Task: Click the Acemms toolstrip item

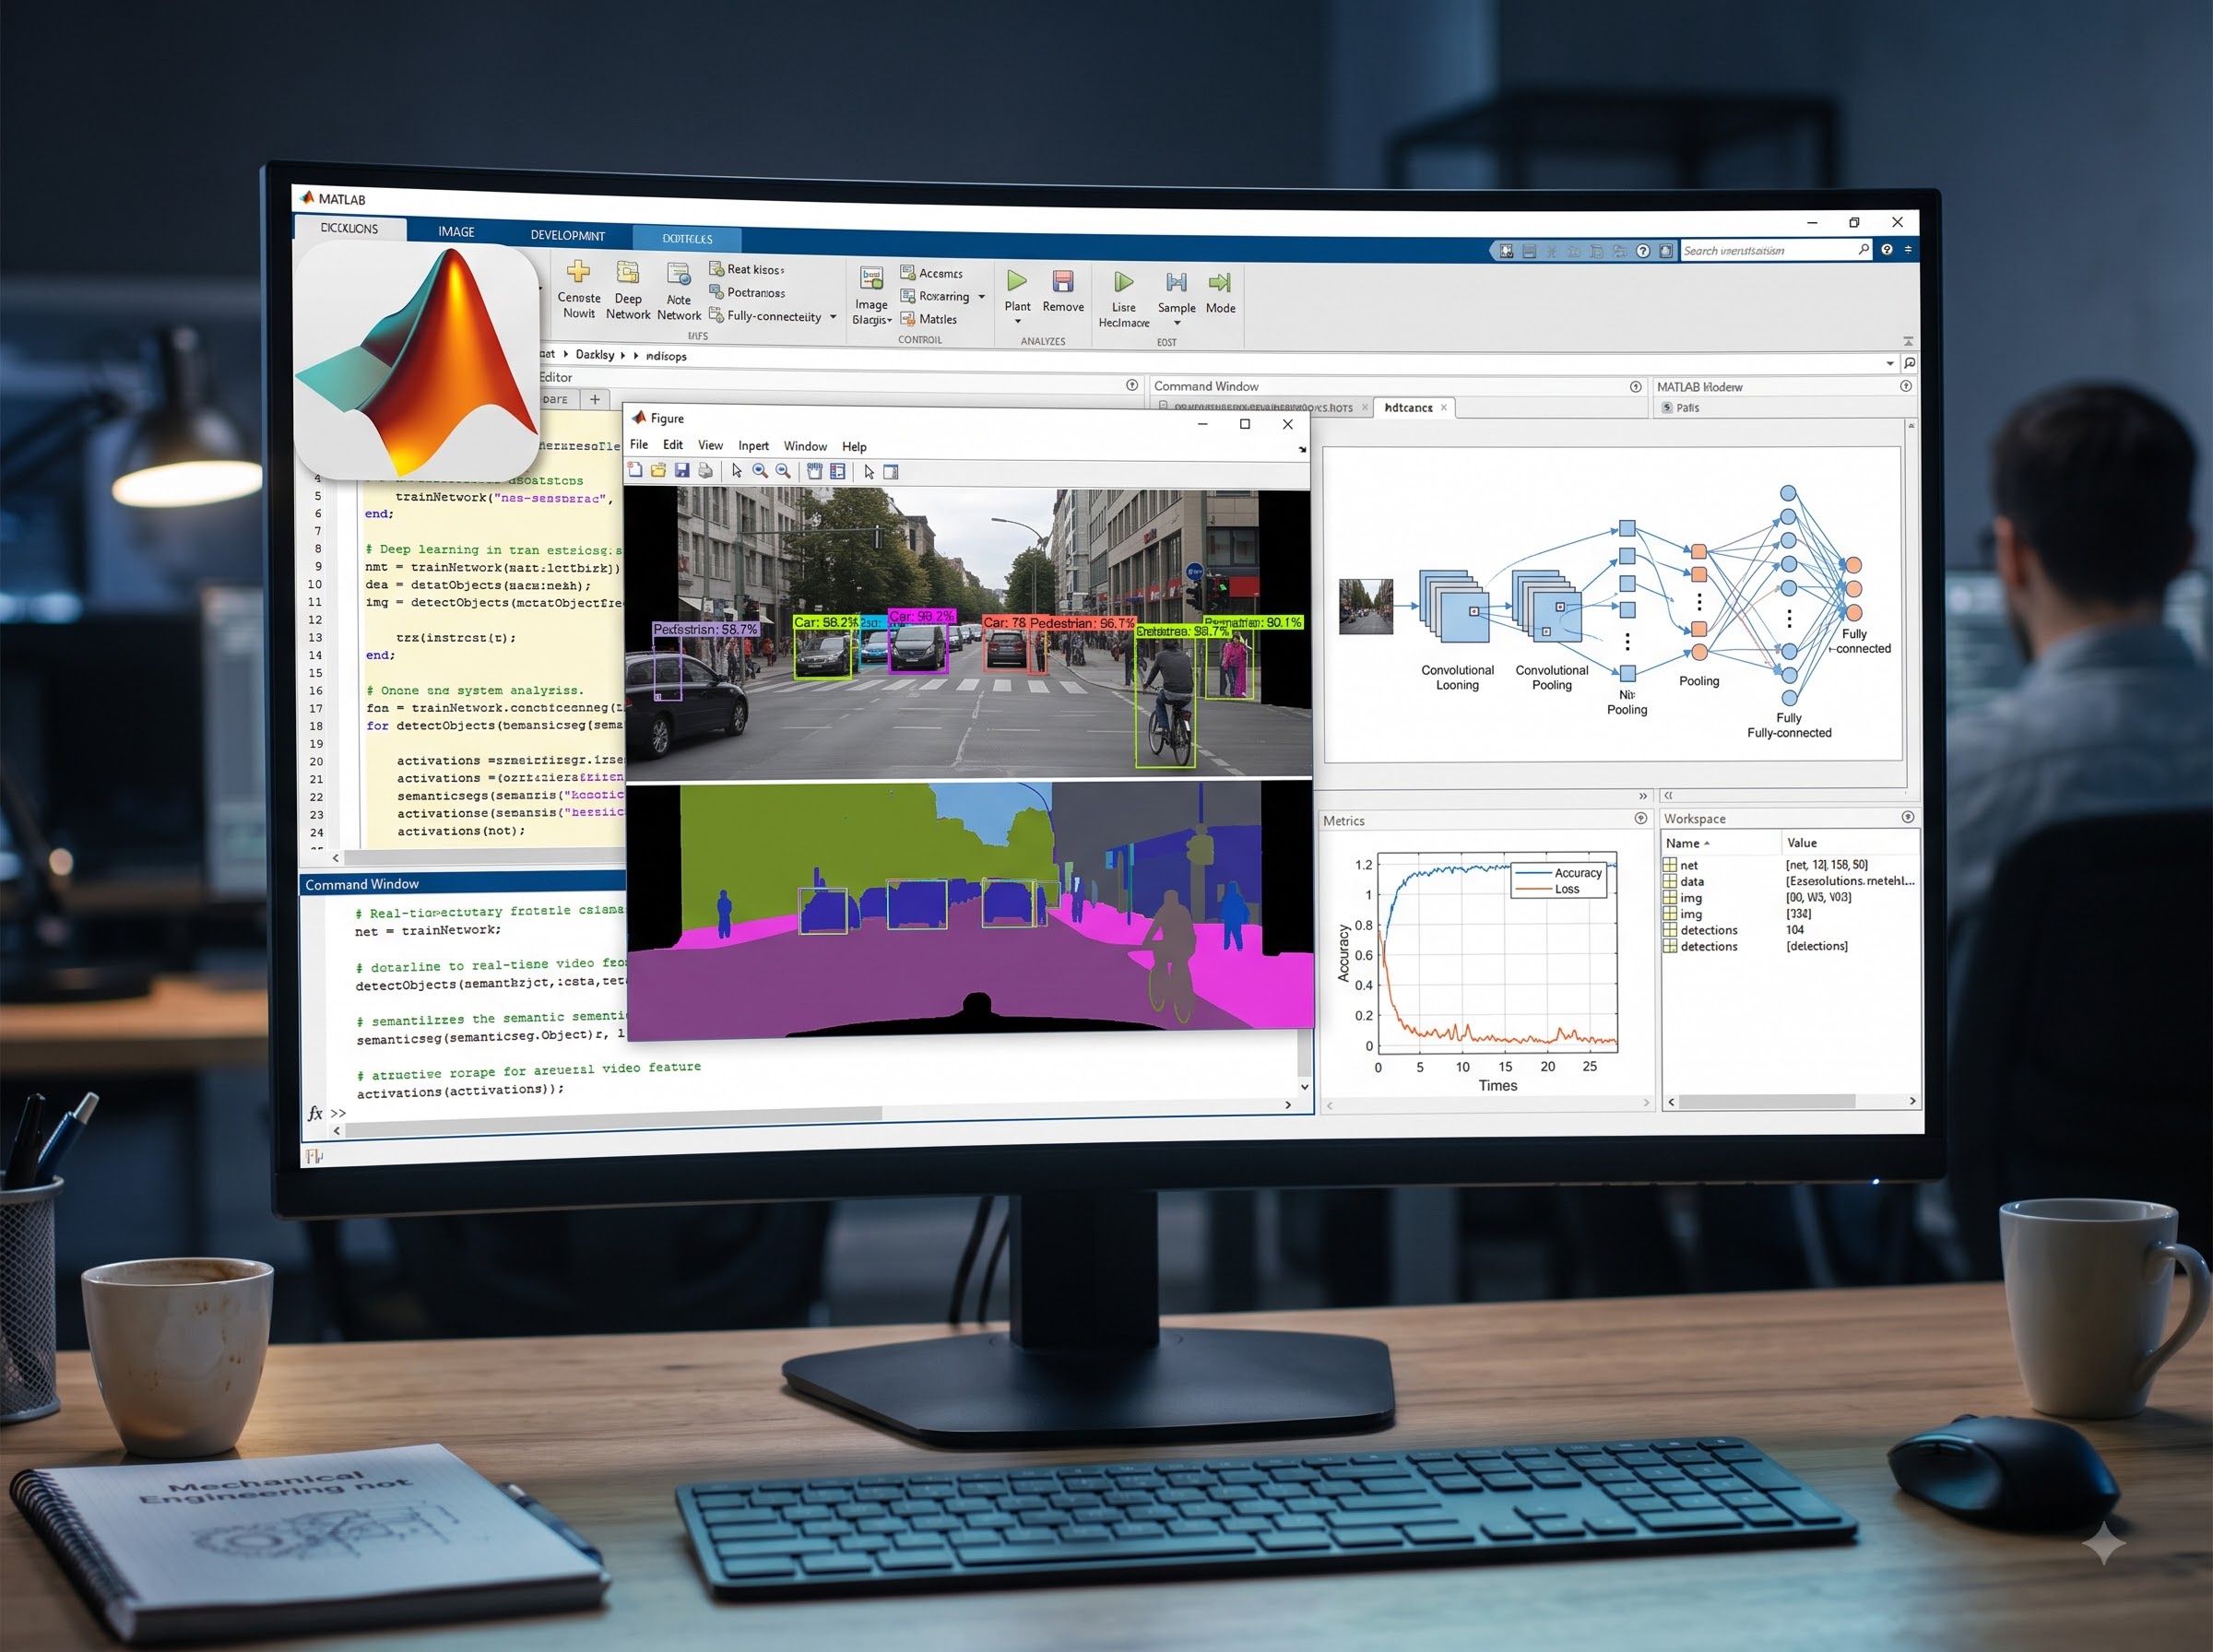Action: (931, 273)
